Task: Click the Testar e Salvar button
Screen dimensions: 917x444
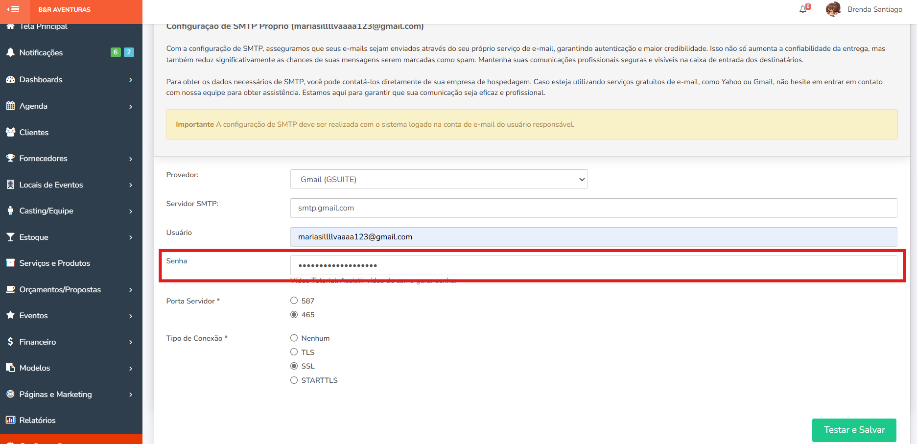Action: 854,430
